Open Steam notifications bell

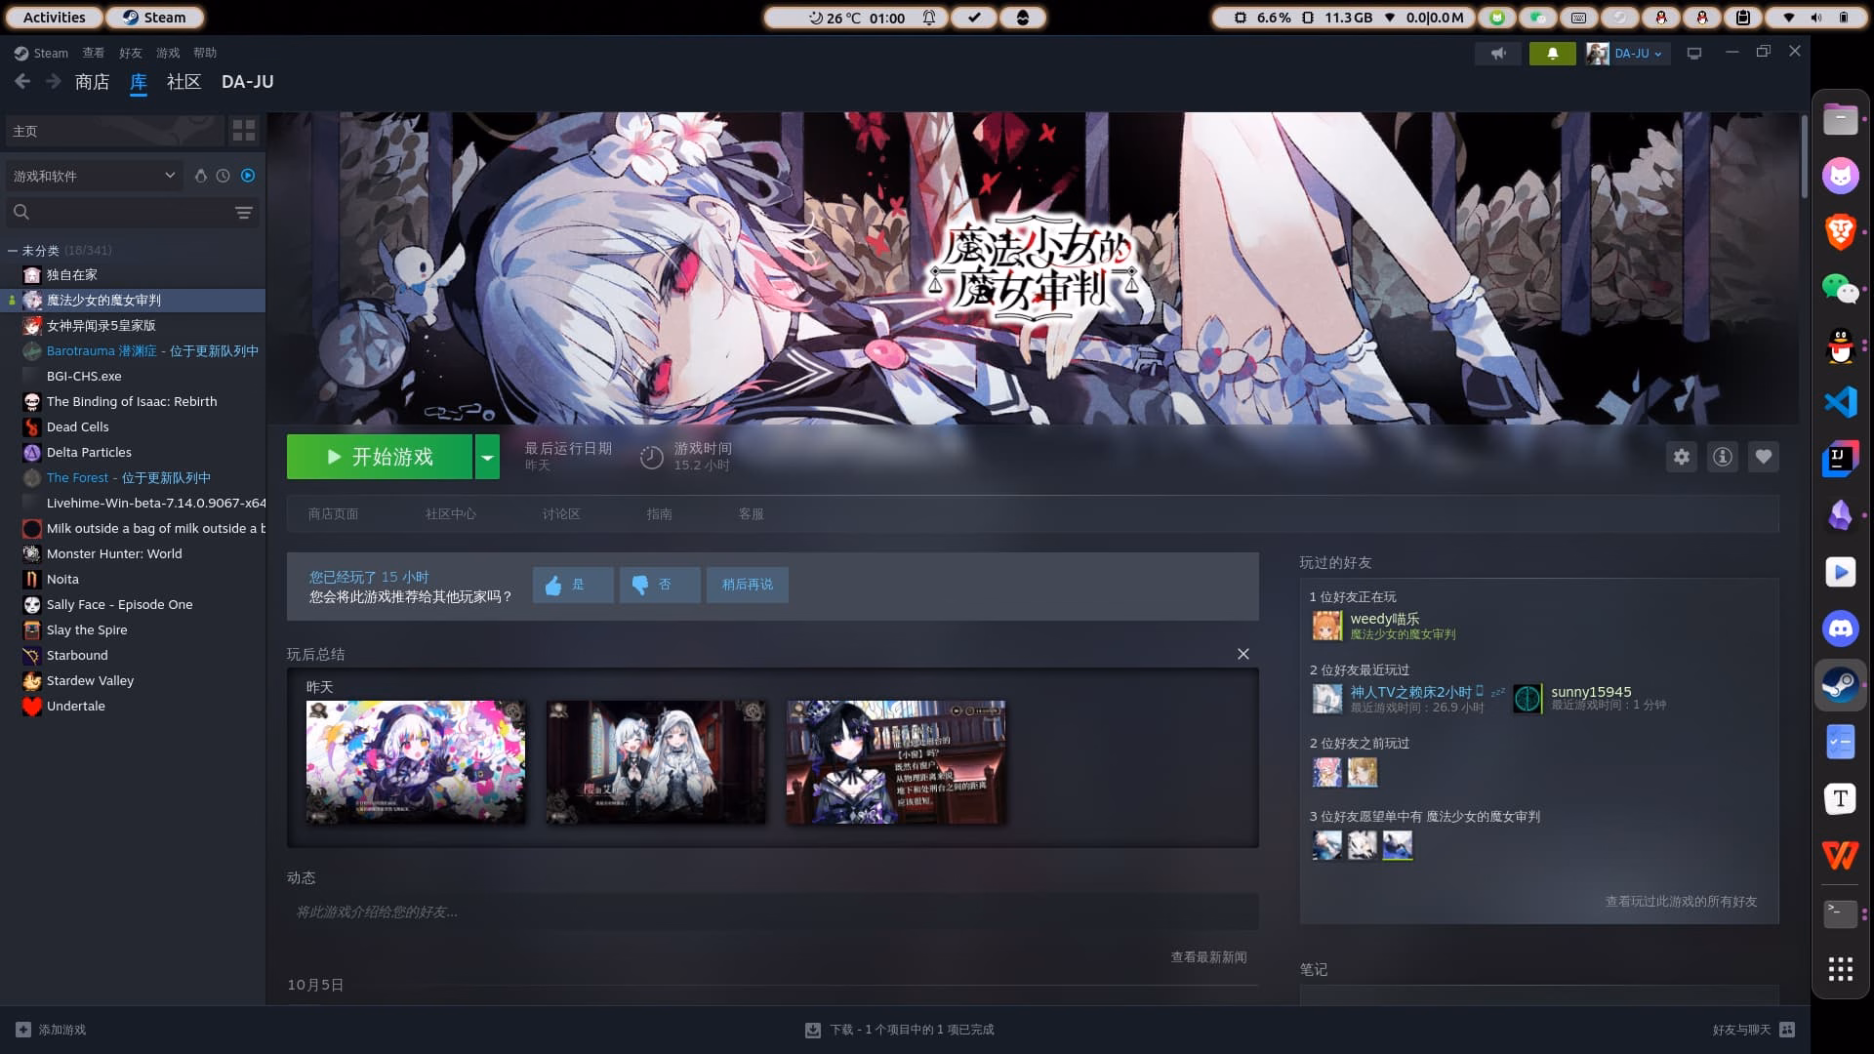pyautogui.click(x=1552, y=54)
